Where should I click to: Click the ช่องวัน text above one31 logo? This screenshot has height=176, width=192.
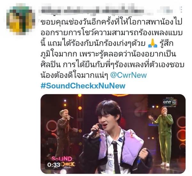[x=170, y=98]
